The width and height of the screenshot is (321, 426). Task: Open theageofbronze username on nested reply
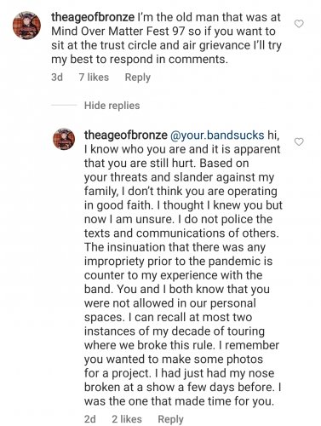(x=126, y=135)
